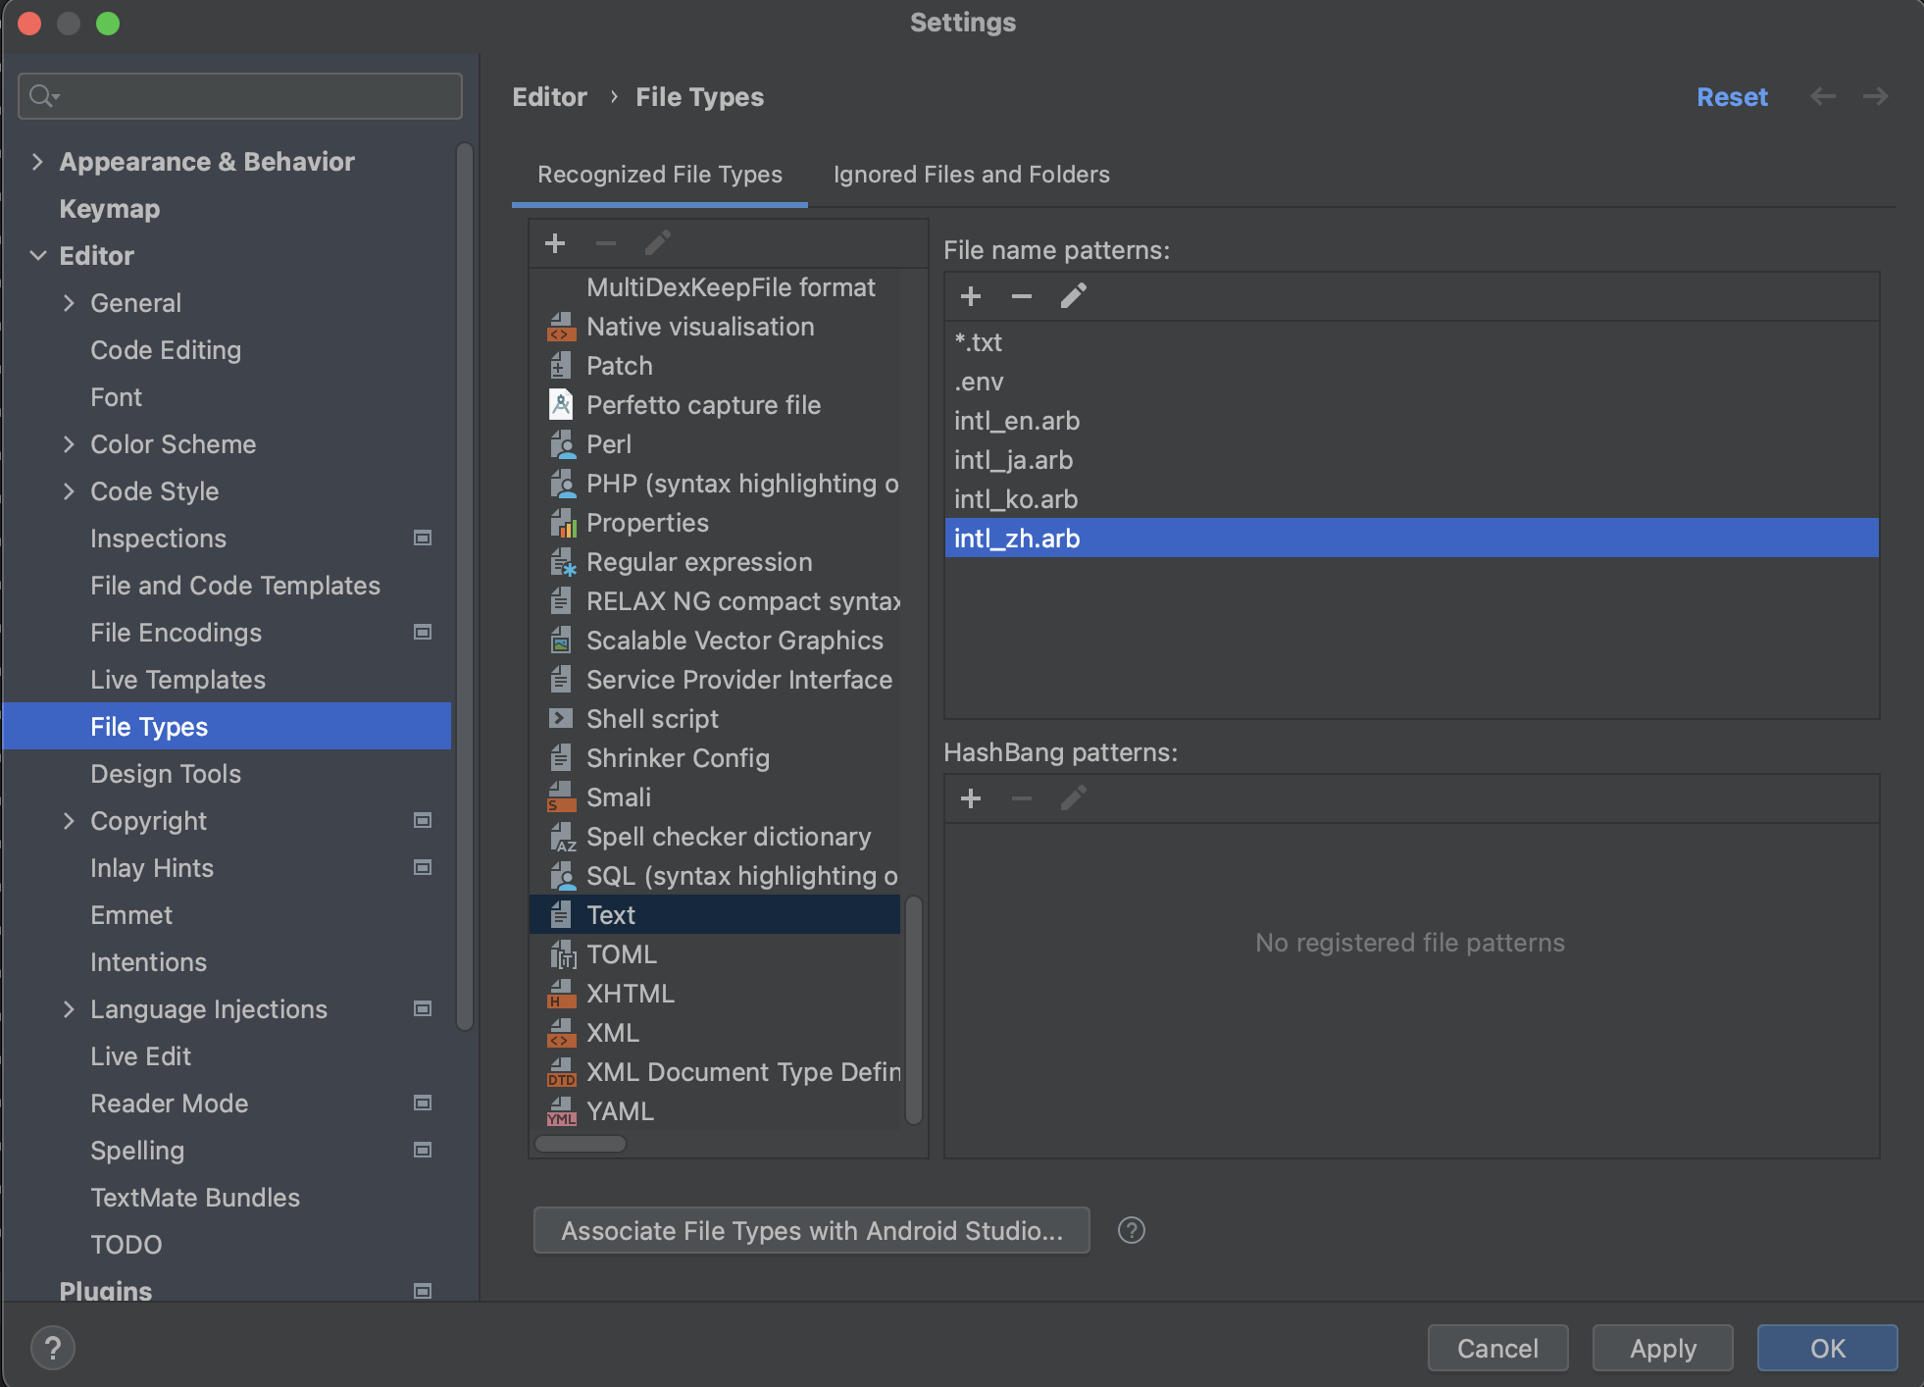The width and height of the screenshot is (1924, 1387).
Task: Select the Shell script file type
Action: (652, 719)
